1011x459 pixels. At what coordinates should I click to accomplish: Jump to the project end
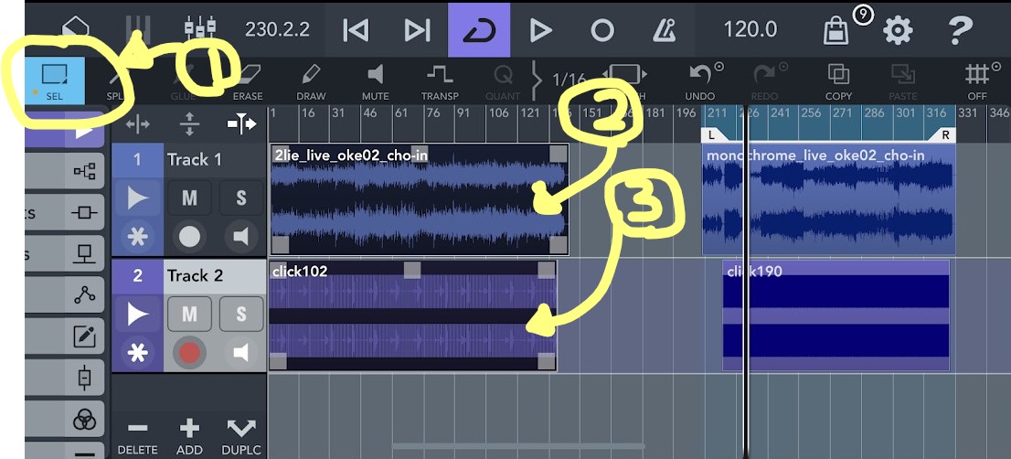tap(417, 29)
